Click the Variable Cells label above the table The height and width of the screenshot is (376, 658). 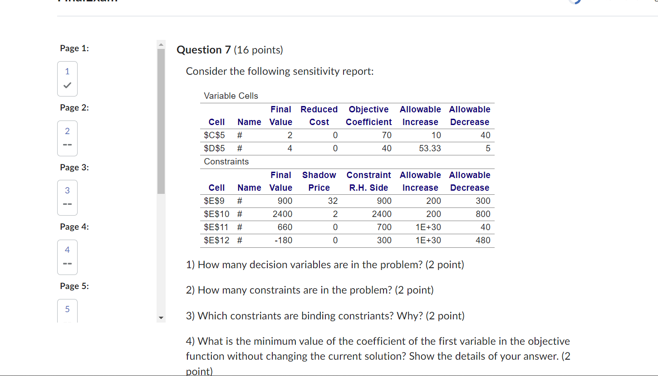click(x=231, y=96)
